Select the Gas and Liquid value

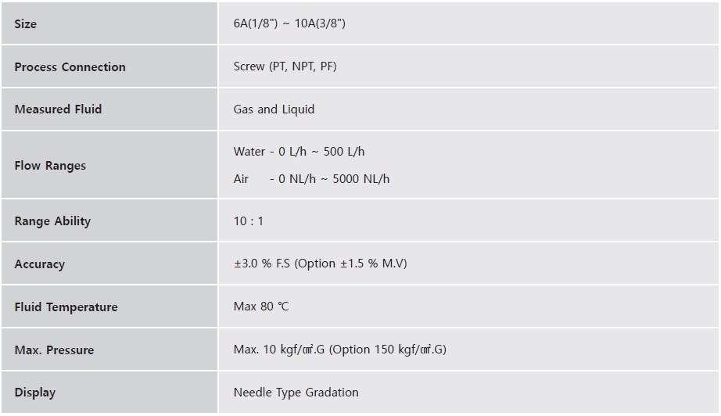274,109
